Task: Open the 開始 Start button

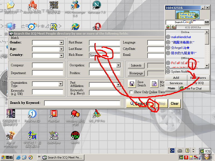Action: (x=7, y=158)
